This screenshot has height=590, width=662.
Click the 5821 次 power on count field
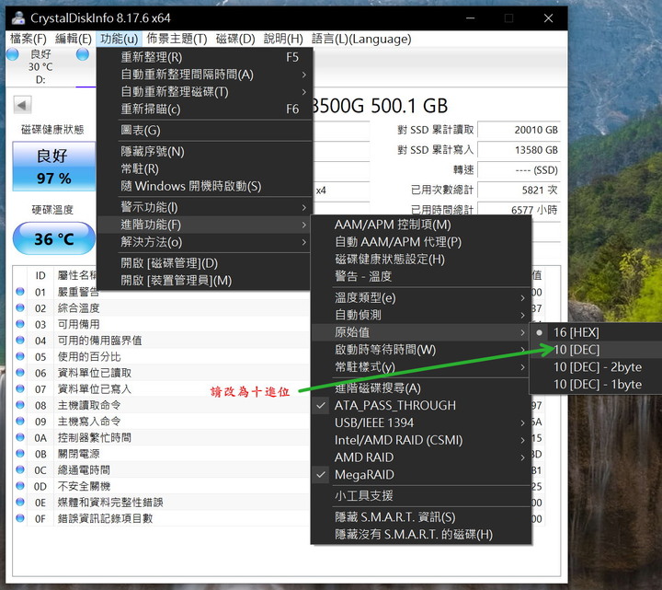coord(519,191)
